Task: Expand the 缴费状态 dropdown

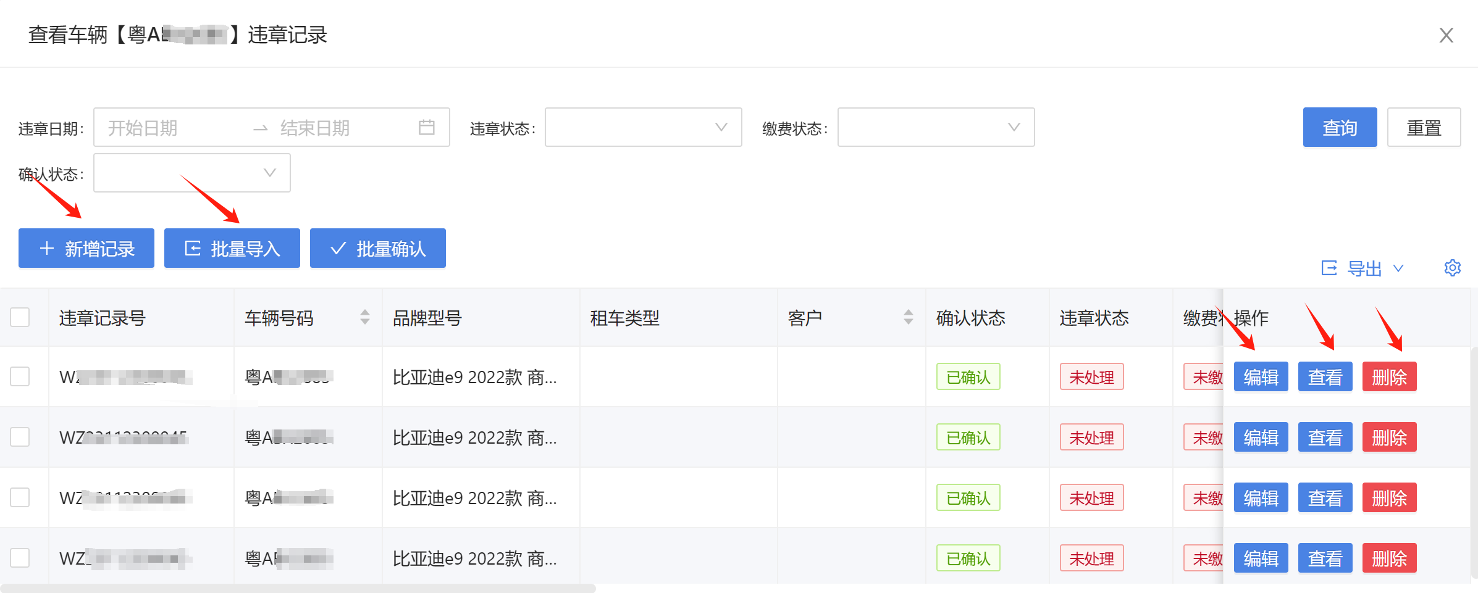Action: [936, 127]
